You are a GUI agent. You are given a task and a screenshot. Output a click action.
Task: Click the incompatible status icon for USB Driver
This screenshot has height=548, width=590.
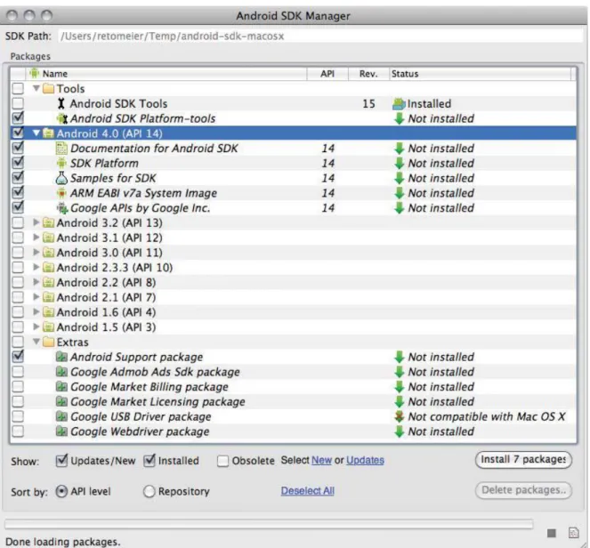coord(399,416)
